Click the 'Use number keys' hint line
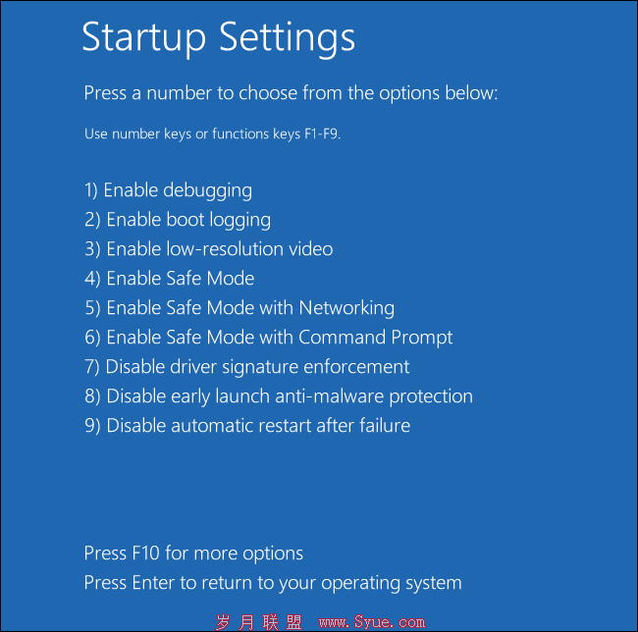The height and width of the screenshot is (632, 638). pos(212,134)
